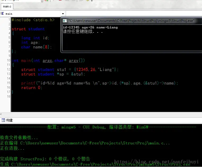Click the "生成" StructProj.exe output path line
The height and width of the screenshot is (167, 202).
click(95, 164)
